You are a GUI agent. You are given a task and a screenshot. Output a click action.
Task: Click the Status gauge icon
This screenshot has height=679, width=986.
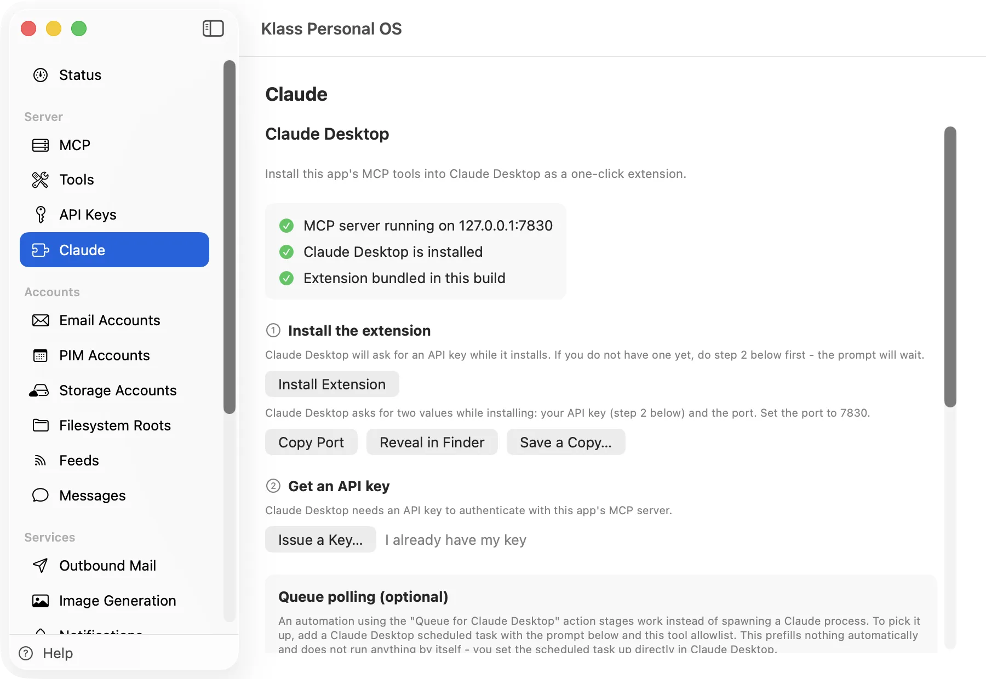click(x=41, y=75)
